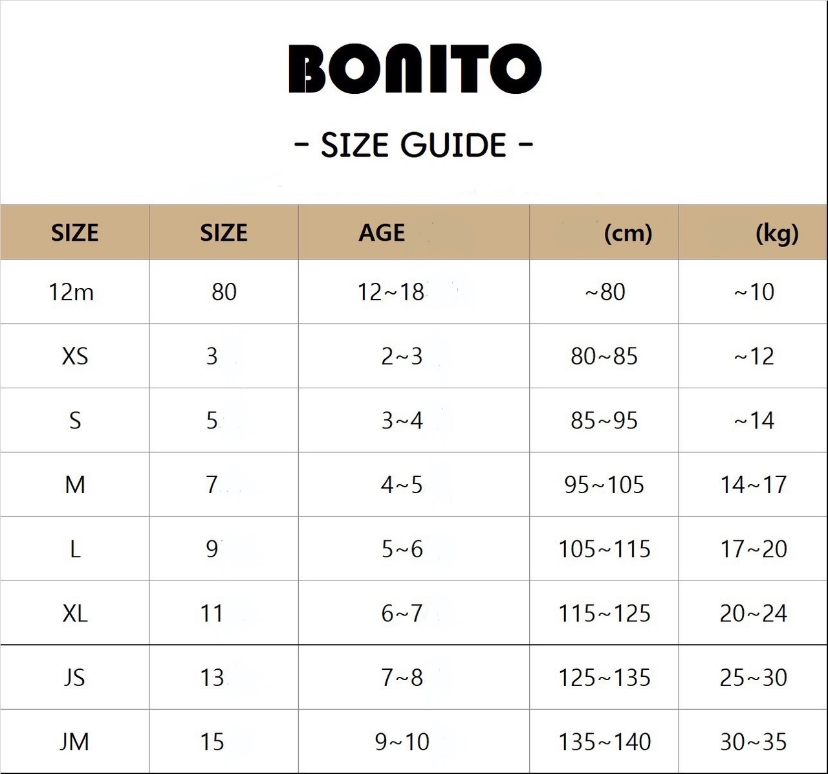Click the 9~10 age cell

click(x=402, y=742)
